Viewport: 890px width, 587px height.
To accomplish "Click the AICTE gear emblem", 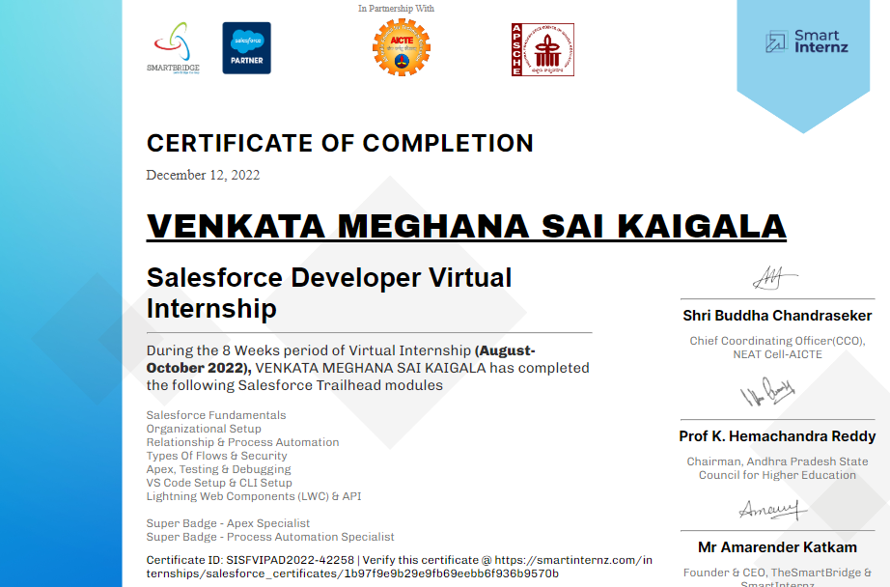I will (x=402, y=47).
